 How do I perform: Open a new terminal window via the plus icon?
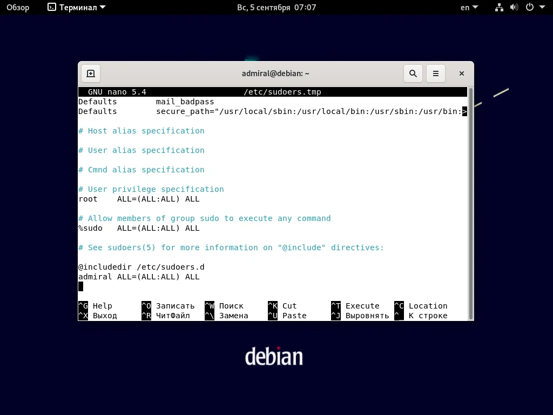tap(91, 73)
